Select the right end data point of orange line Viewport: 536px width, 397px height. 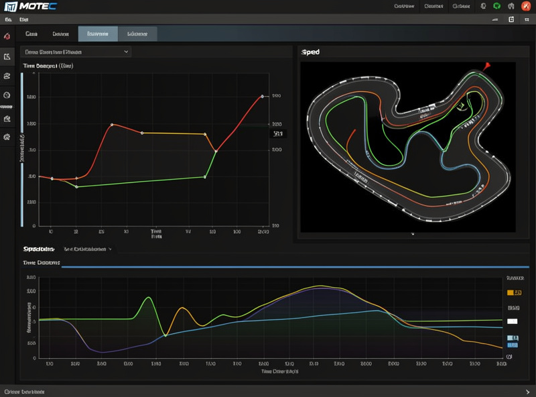click(x=205, y=135)
